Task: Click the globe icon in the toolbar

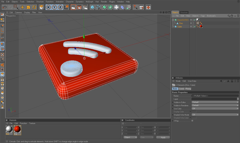Action: [x=148, y=7]
